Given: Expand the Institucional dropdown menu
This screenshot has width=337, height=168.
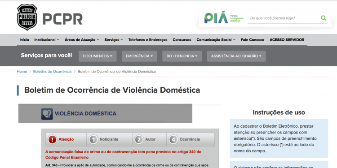Looking at the screenshot, I should pos(47,39).
